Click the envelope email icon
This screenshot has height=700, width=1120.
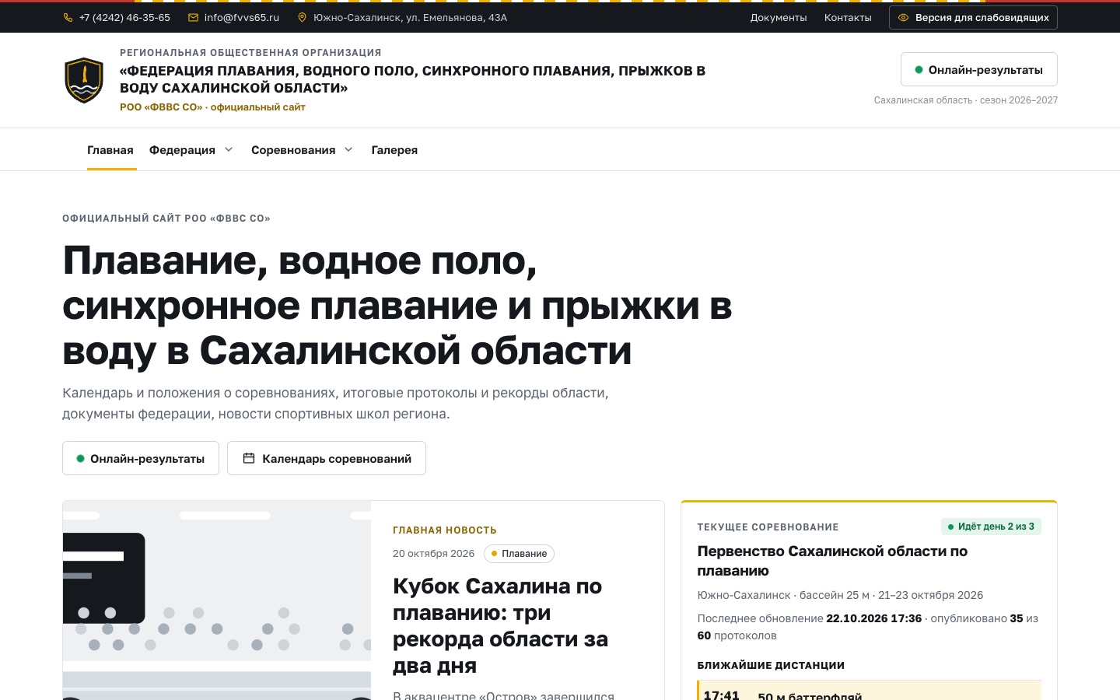(x=193, y=17)
